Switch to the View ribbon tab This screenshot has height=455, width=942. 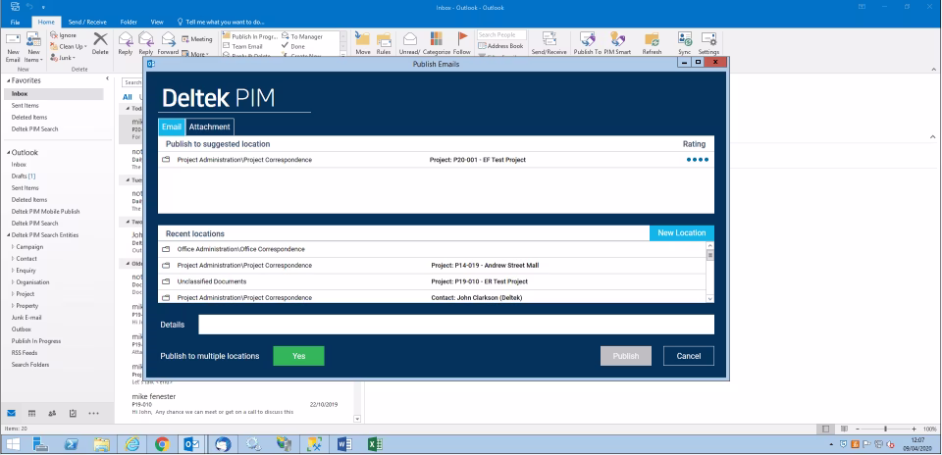pyautogui.click(x=157, y=23)
